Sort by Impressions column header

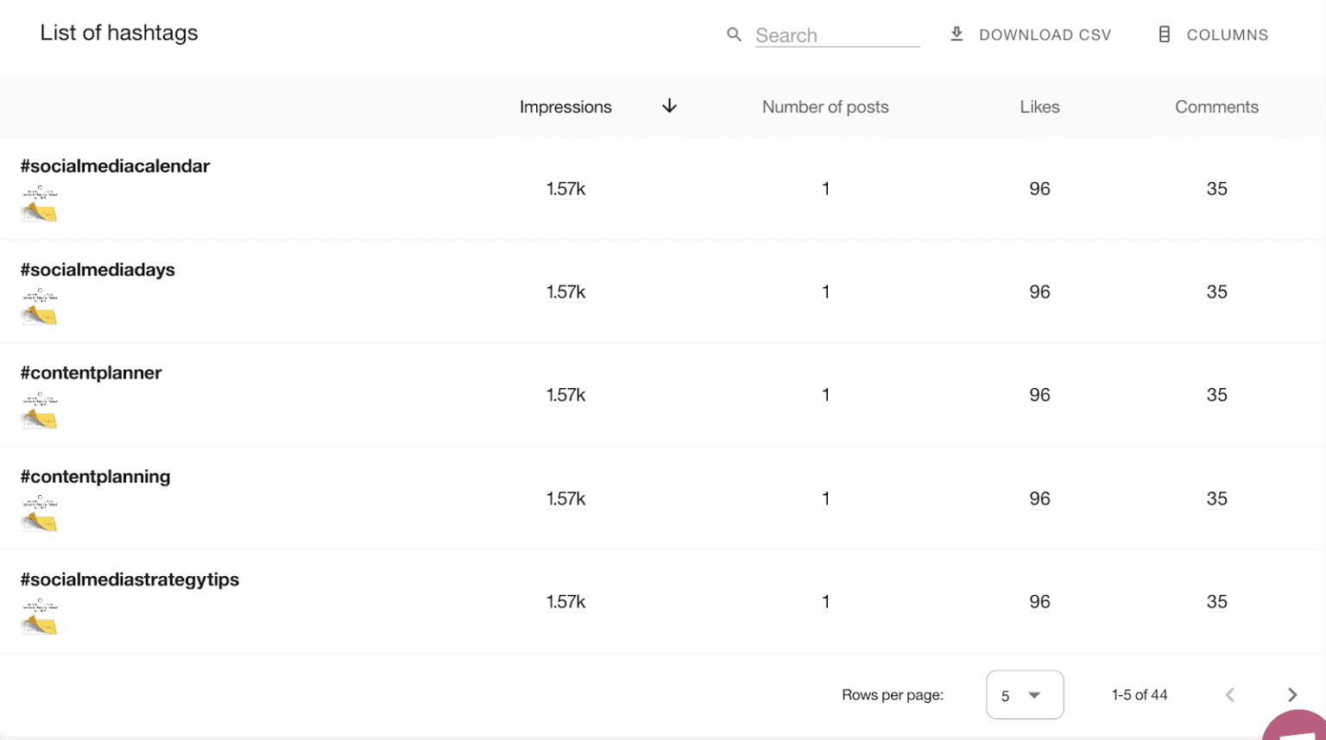(565, 107)
